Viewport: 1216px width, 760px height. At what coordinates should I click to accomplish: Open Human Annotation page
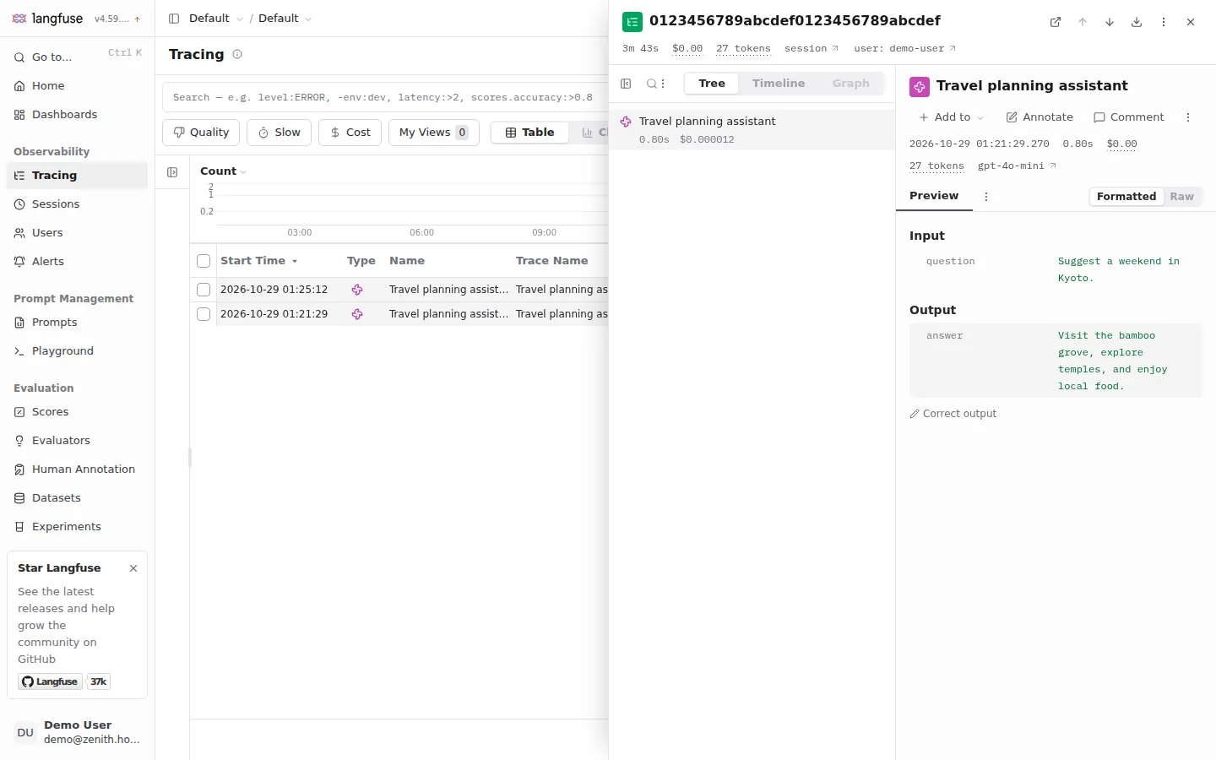(x=77, y=470)
